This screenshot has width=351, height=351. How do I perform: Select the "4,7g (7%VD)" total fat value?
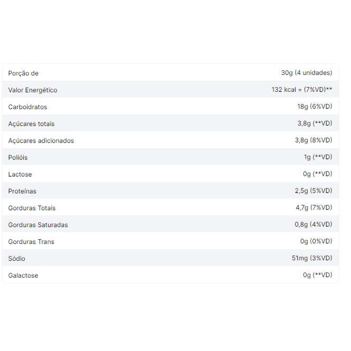[314, 208]
